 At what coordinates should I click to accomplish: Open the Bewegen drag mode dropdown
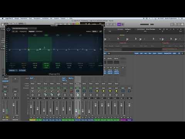151,29
